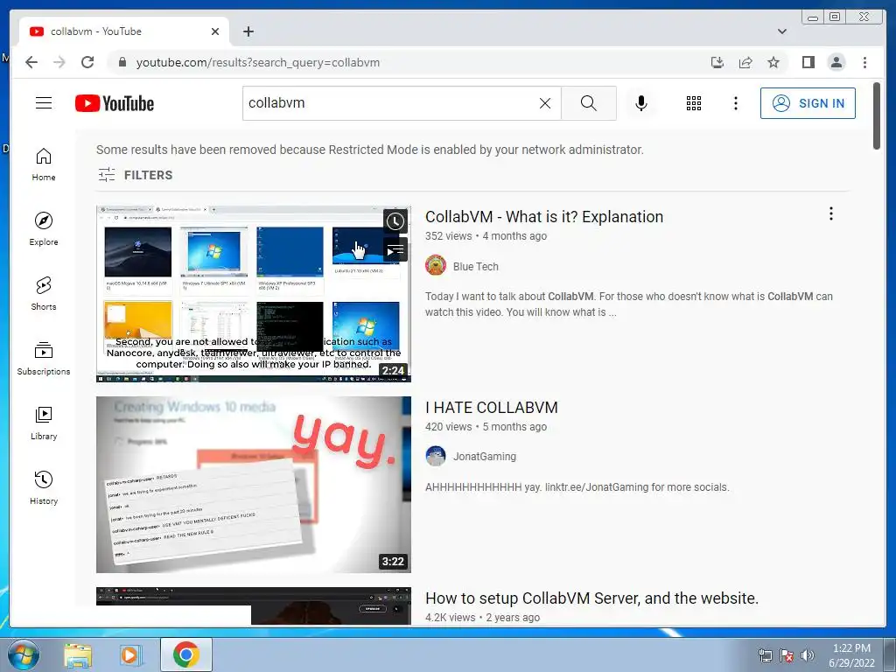Open Subscriptions in the sidebar

pos(44,358)
